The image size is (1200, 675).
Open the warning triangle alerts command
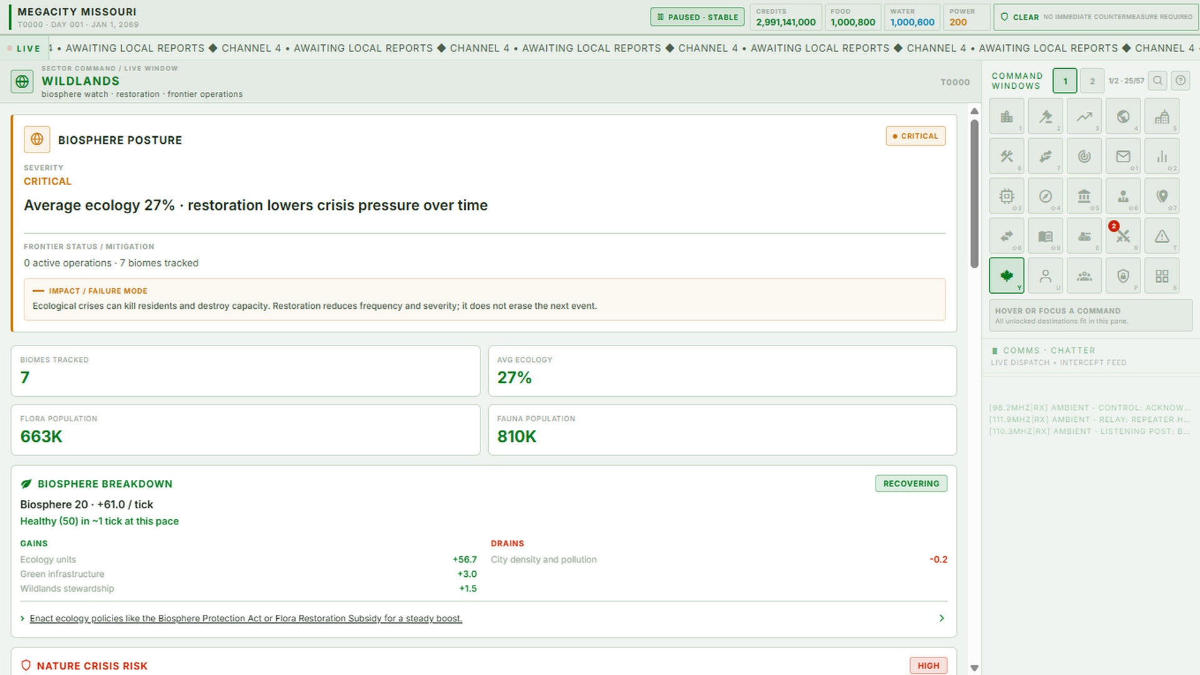point(1162,236)
